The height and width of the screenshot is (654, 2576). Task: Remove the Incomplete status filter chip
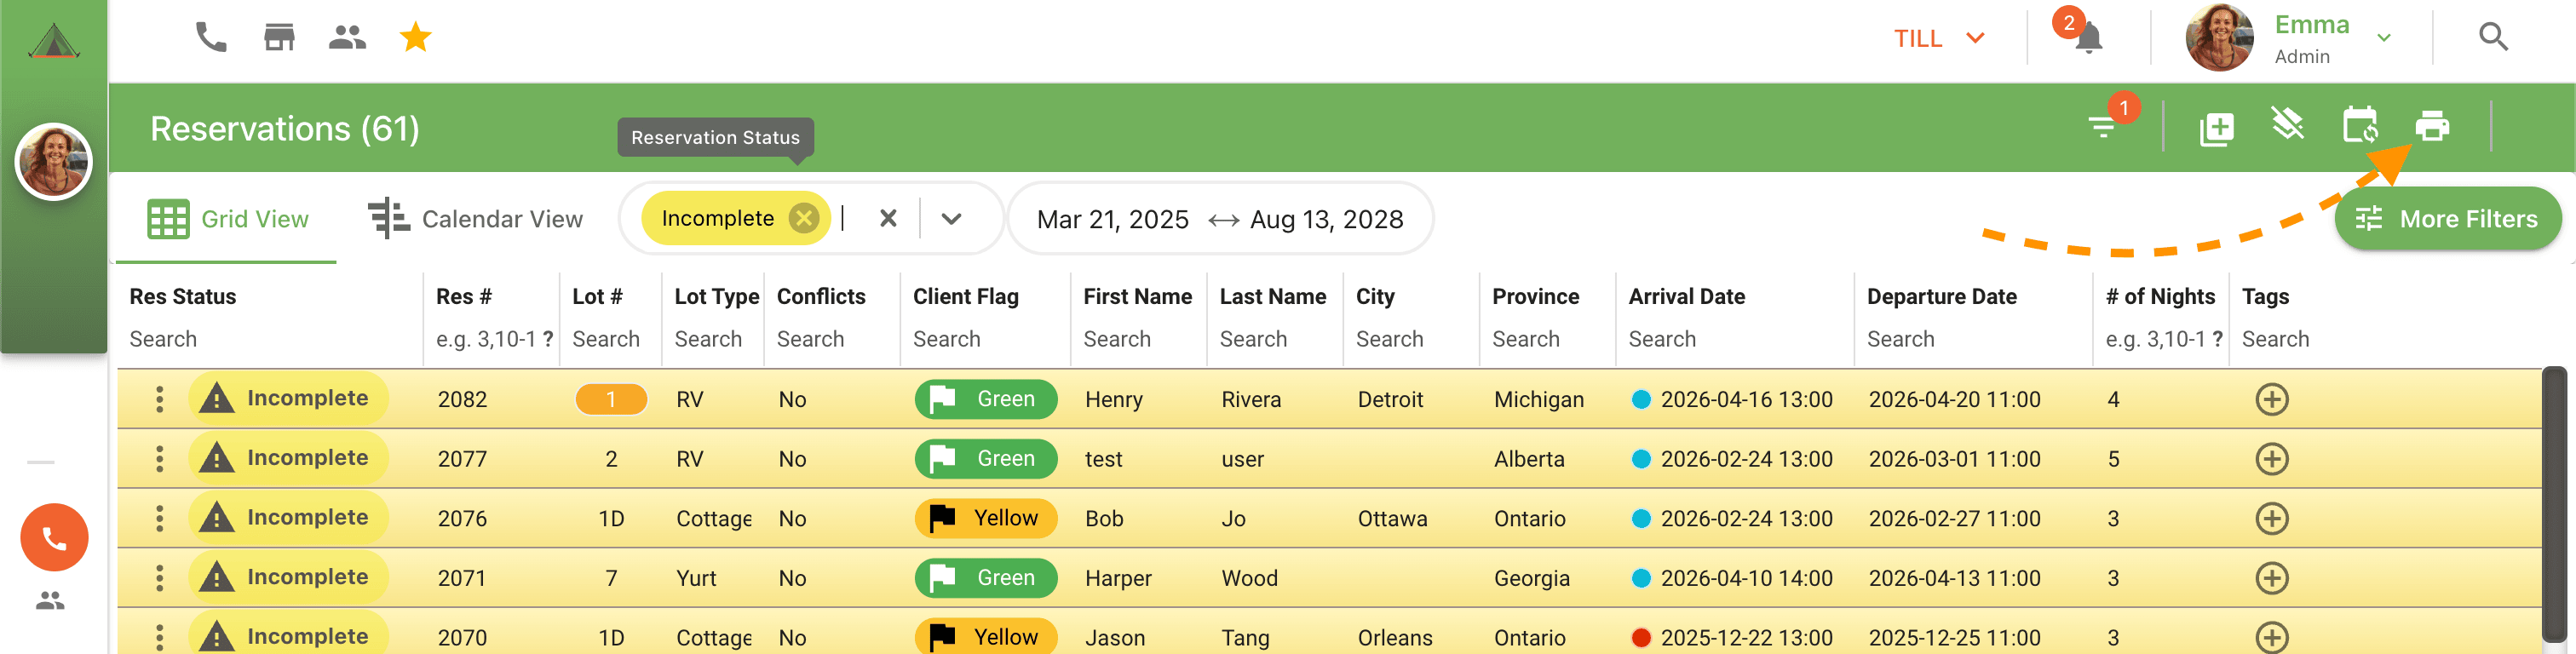pos(803,218)
